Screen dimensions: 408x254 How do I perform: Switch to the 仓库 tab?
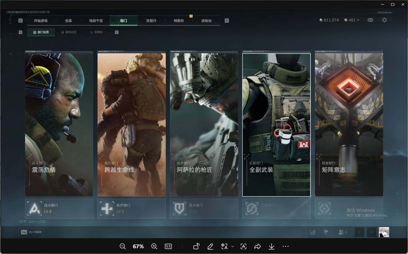click(x=68, y=21)
